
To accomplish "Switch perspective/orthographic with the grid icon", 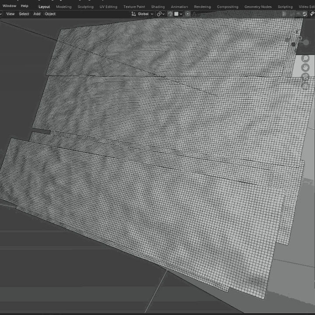I will pos(306,86).
